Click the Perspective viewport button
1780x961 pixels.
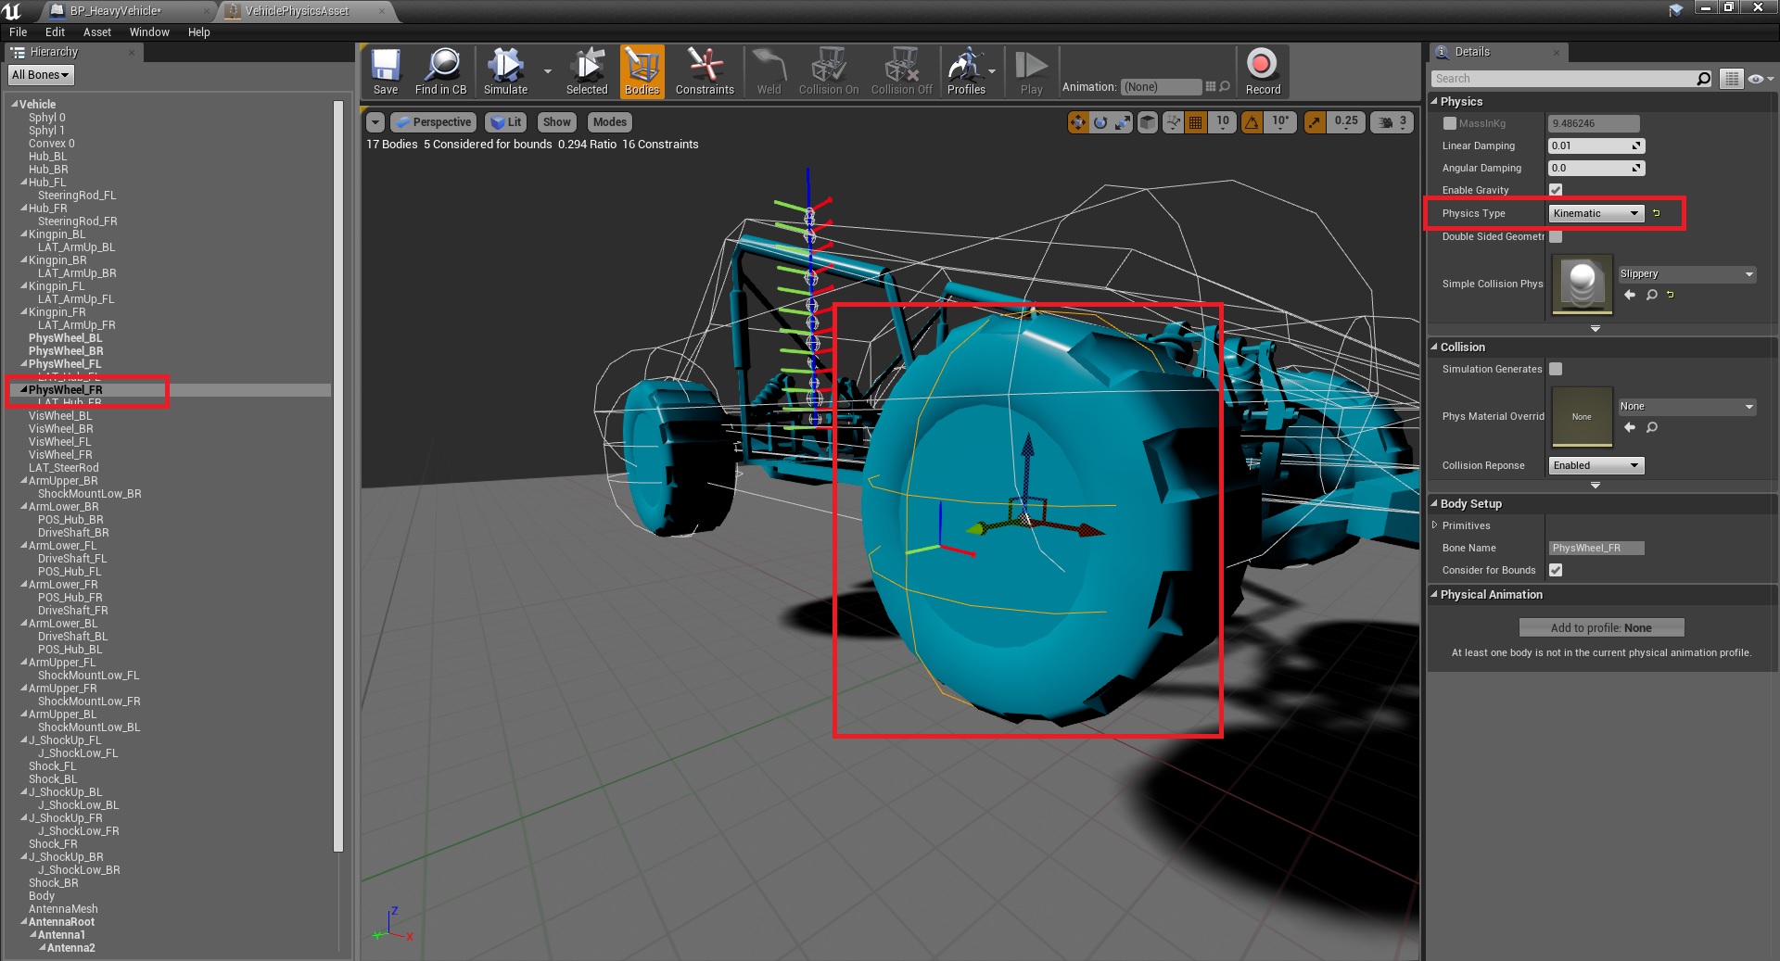[433, 122]
